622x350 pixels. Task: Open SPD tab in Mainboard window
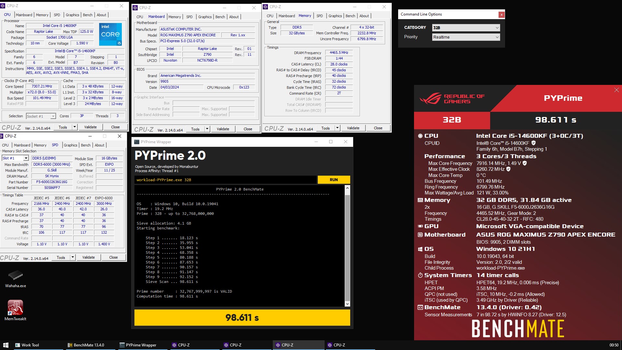[x=189, y=17]
